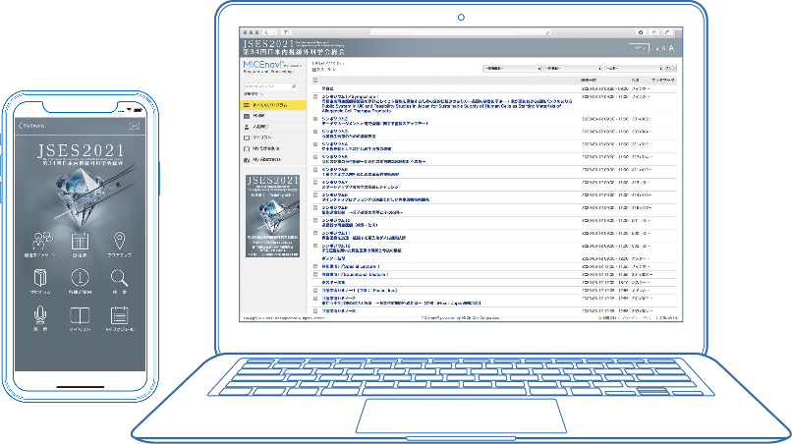This screenshot has width=792, height=444.
Task: Click the login button in the page header
Action: coord(639,48)
